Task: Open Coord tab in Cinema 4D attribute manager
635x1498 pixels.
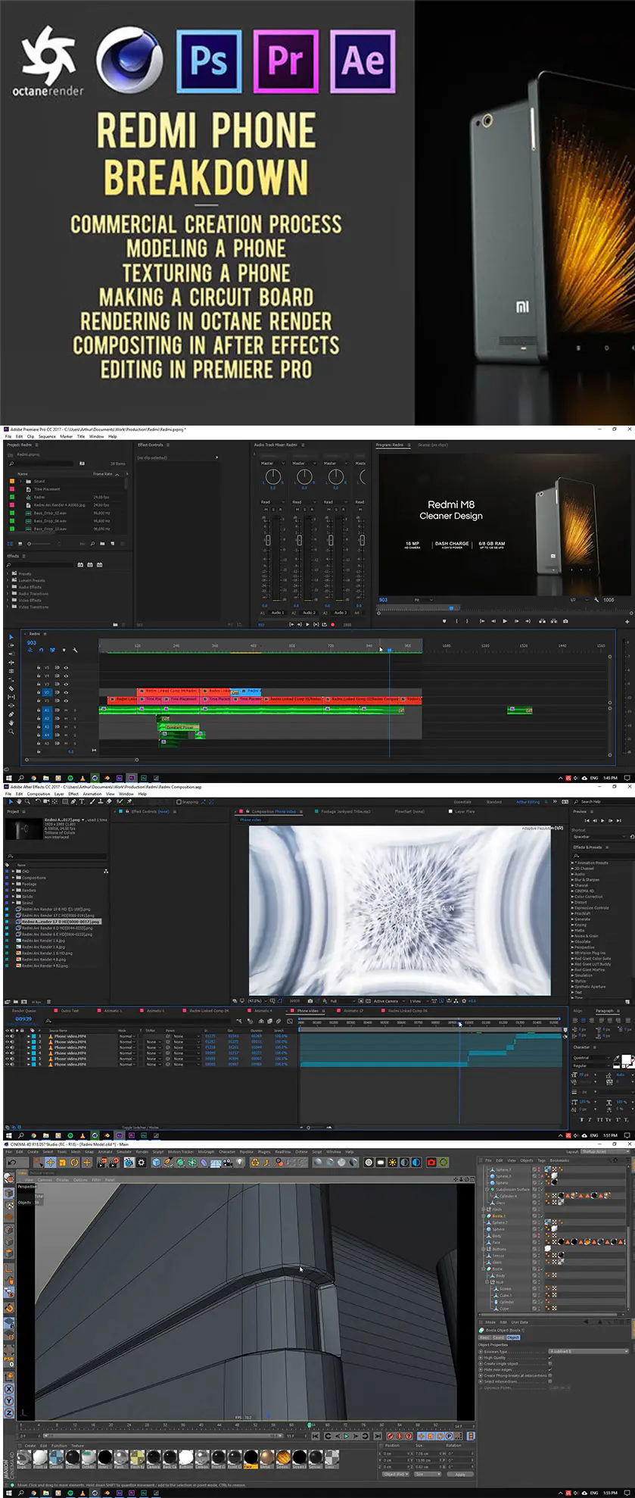Action: pos(498,1337)
